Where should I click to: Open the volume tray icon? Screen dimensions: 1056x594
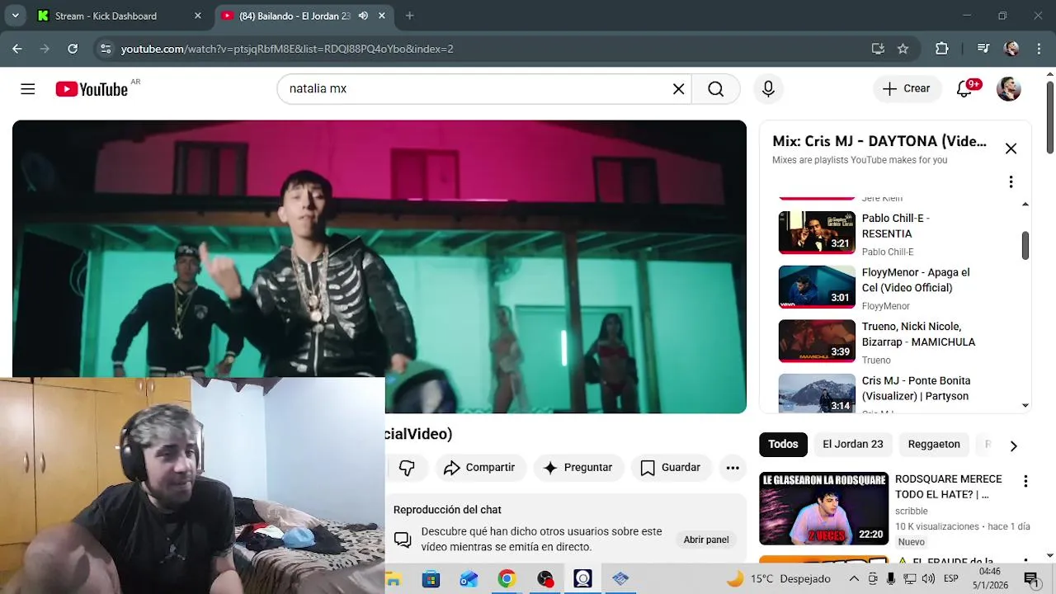pos(928,579)
